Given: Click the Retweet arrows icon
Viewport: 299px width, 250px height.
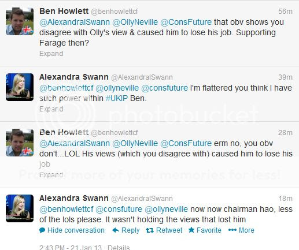Looking at the screenshot, I should pos(150,230).
